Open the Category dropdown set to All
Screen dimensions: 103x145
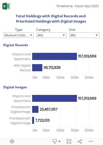click(52, 35)
